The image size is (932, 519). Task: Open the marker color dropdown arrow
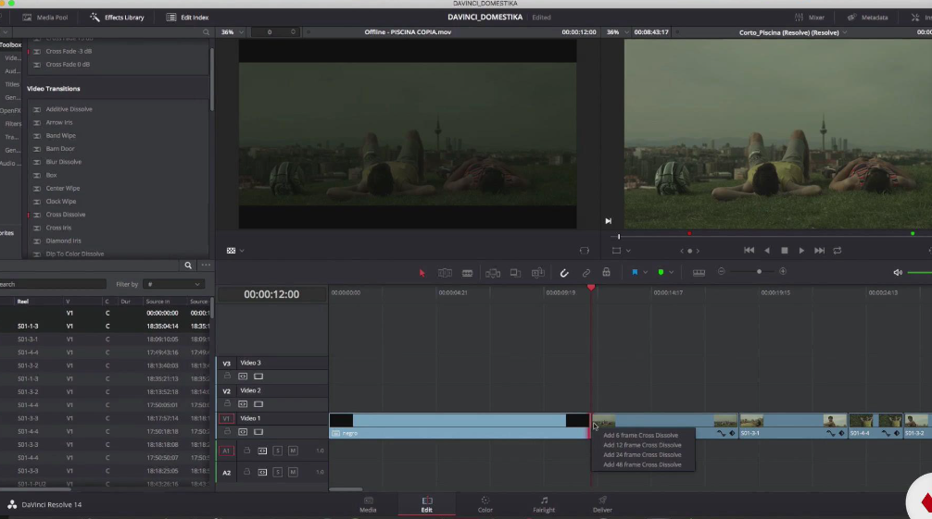click(x=671, y=273)
